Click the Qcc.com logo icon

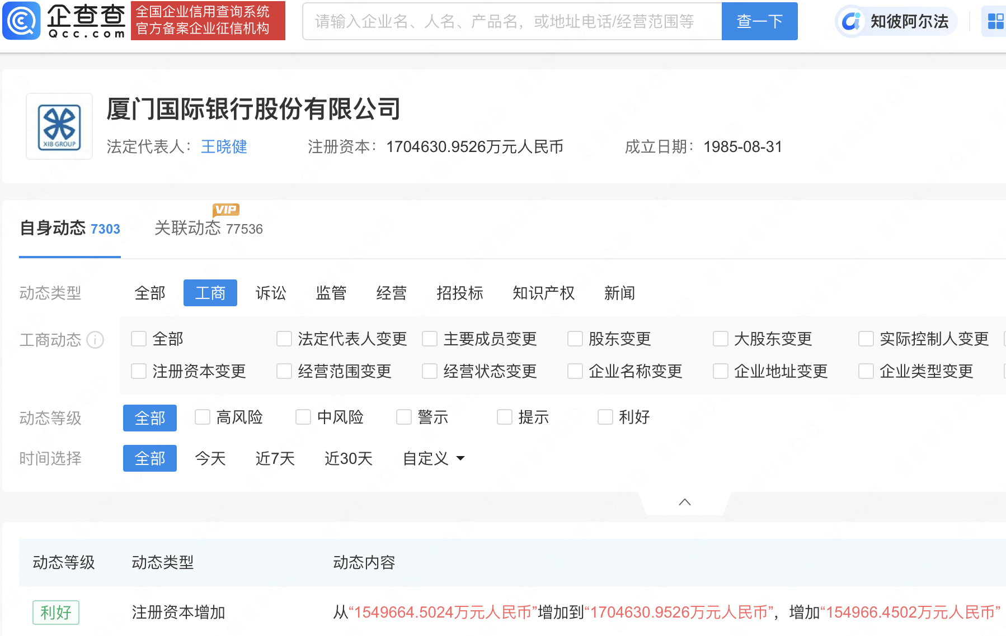[21, 21]
